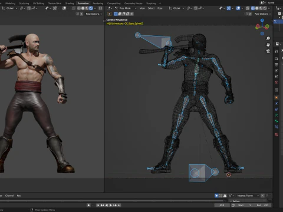Select rendered shading in the right viewport
This screenshot has width=283, height=212.
pyautogui.click(x=265, y=8)
